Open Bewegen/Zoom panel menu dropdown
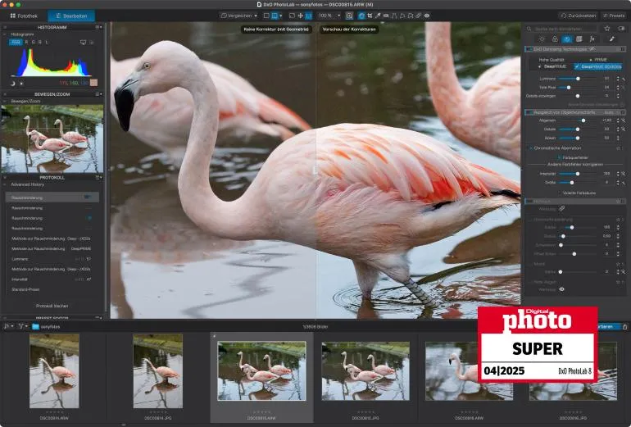Screen dimensions: 631x427 [x=98, y=94]
